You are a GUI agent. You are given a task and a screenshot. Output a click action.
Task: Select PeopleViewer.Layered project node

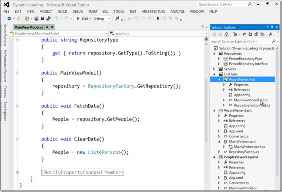(x=241, y=157)
